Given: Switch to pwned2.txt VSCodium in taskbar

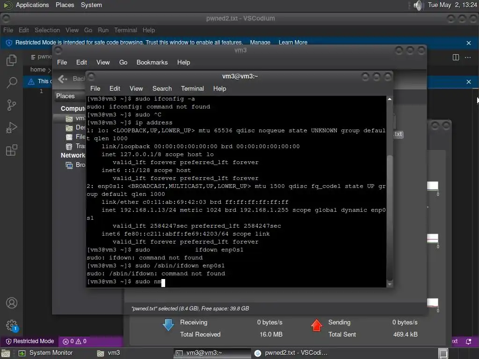Looking at the screenshot, I should pyautogui.click(x=291, y=353).
